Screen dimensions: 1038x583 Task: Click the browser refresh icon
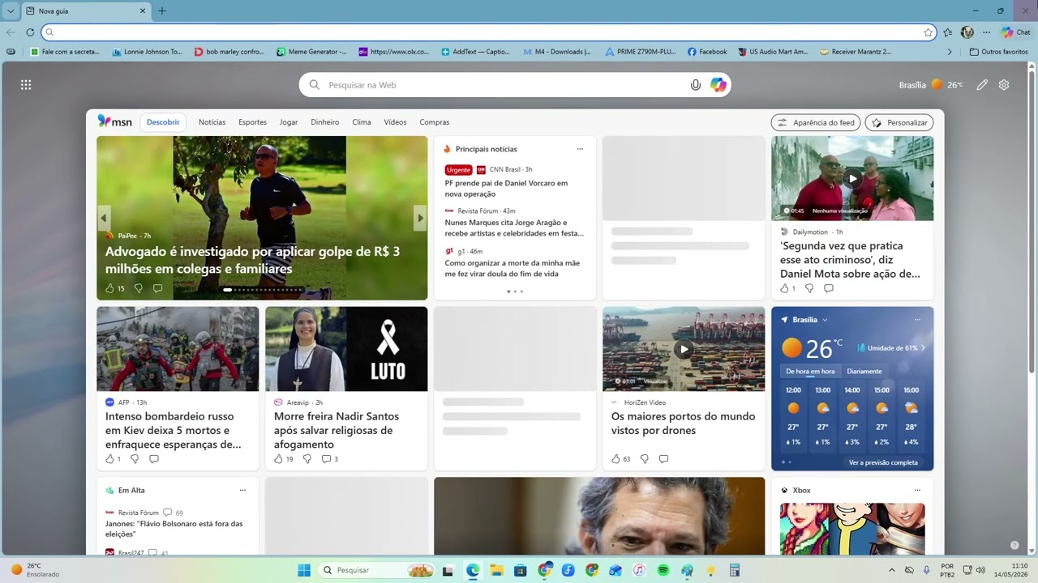[30, 32]
